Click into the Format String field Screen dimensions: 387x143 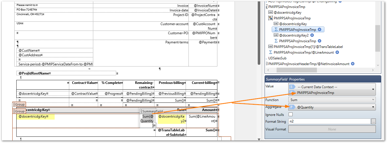329,121
